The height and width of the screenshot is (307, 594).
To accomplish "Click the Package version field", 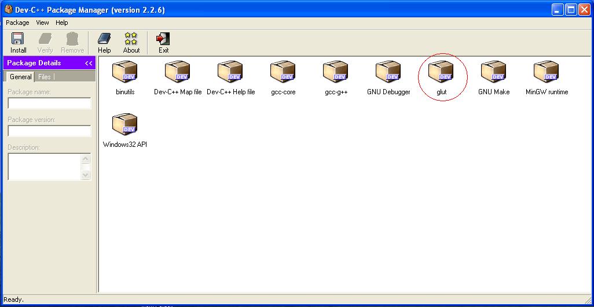I will coord(50,131).
